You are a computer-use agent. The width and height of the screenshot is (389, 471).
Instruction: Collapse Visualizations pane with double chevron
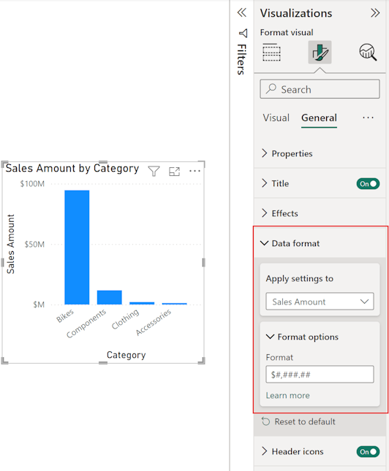point(375,13)
